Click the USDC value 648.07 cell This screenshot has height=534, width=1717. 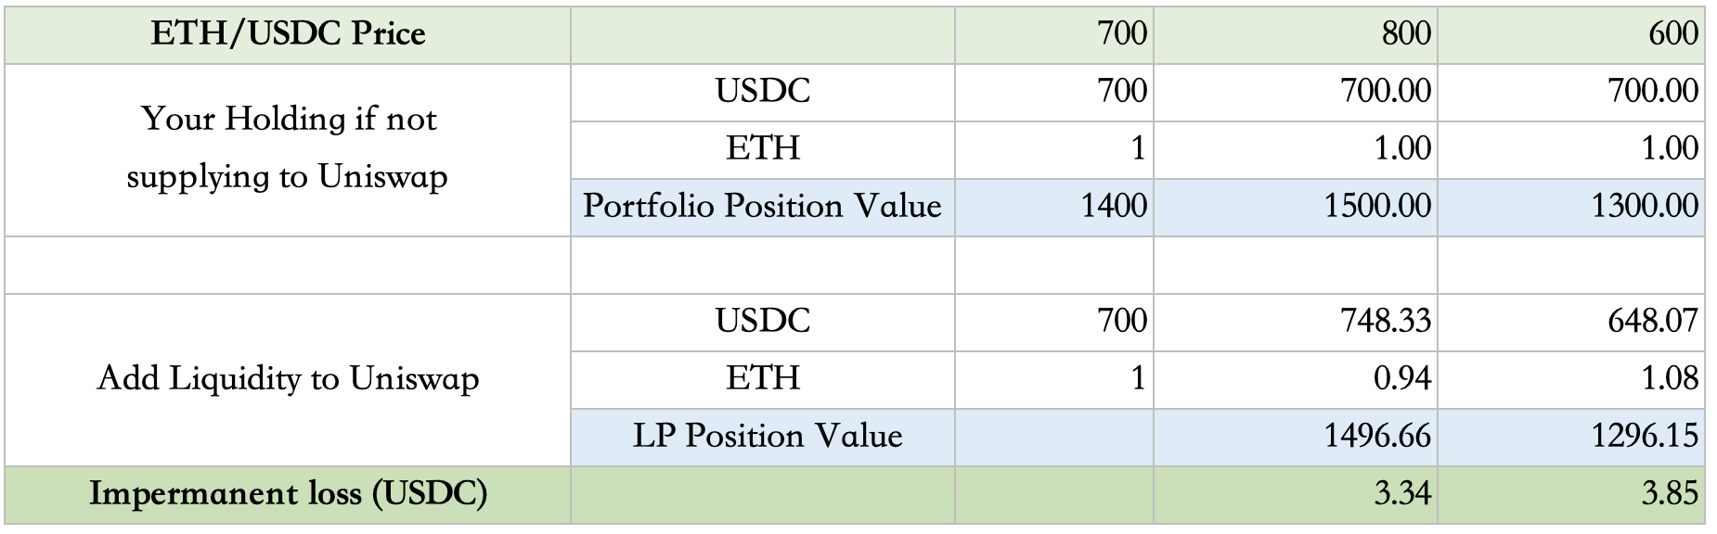1570,322
